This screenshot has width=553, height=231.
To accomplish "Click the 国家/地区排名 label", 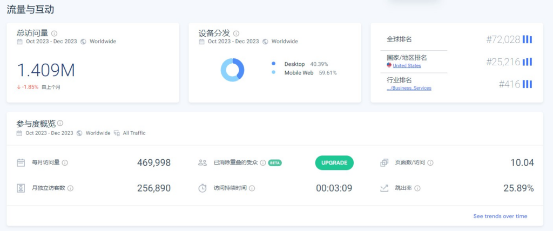I will click(407, 58).
